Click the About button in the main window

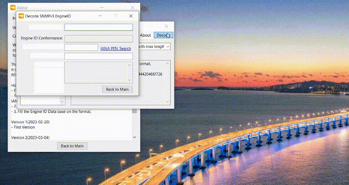[x=145, y=35]
